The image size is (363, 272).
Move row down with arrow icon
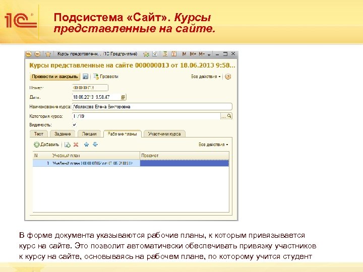pos(95,145)
